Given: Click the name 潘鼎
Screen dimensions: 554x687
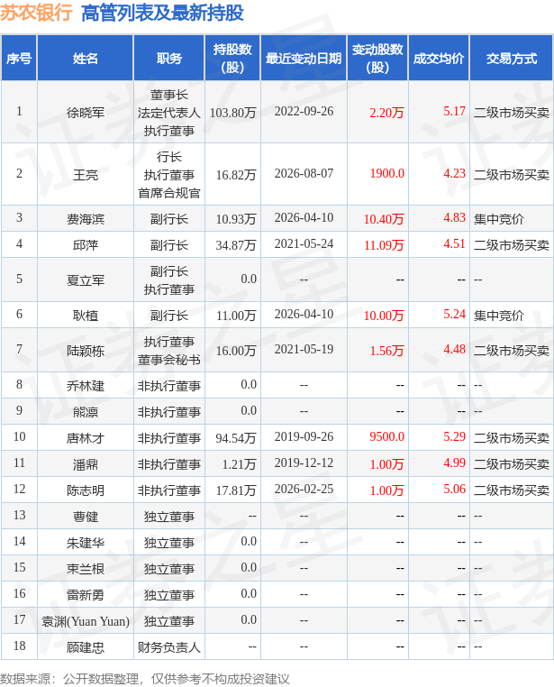Looking at the screenshot, I should (86, 464).
